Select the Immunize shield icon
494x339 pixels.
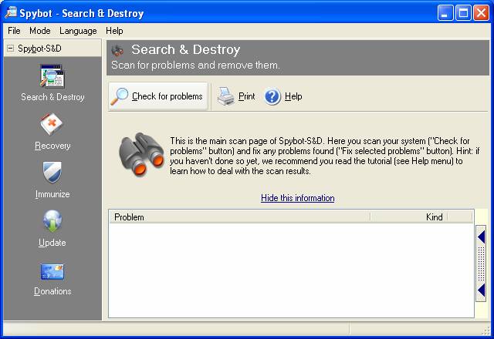[52, 173]
